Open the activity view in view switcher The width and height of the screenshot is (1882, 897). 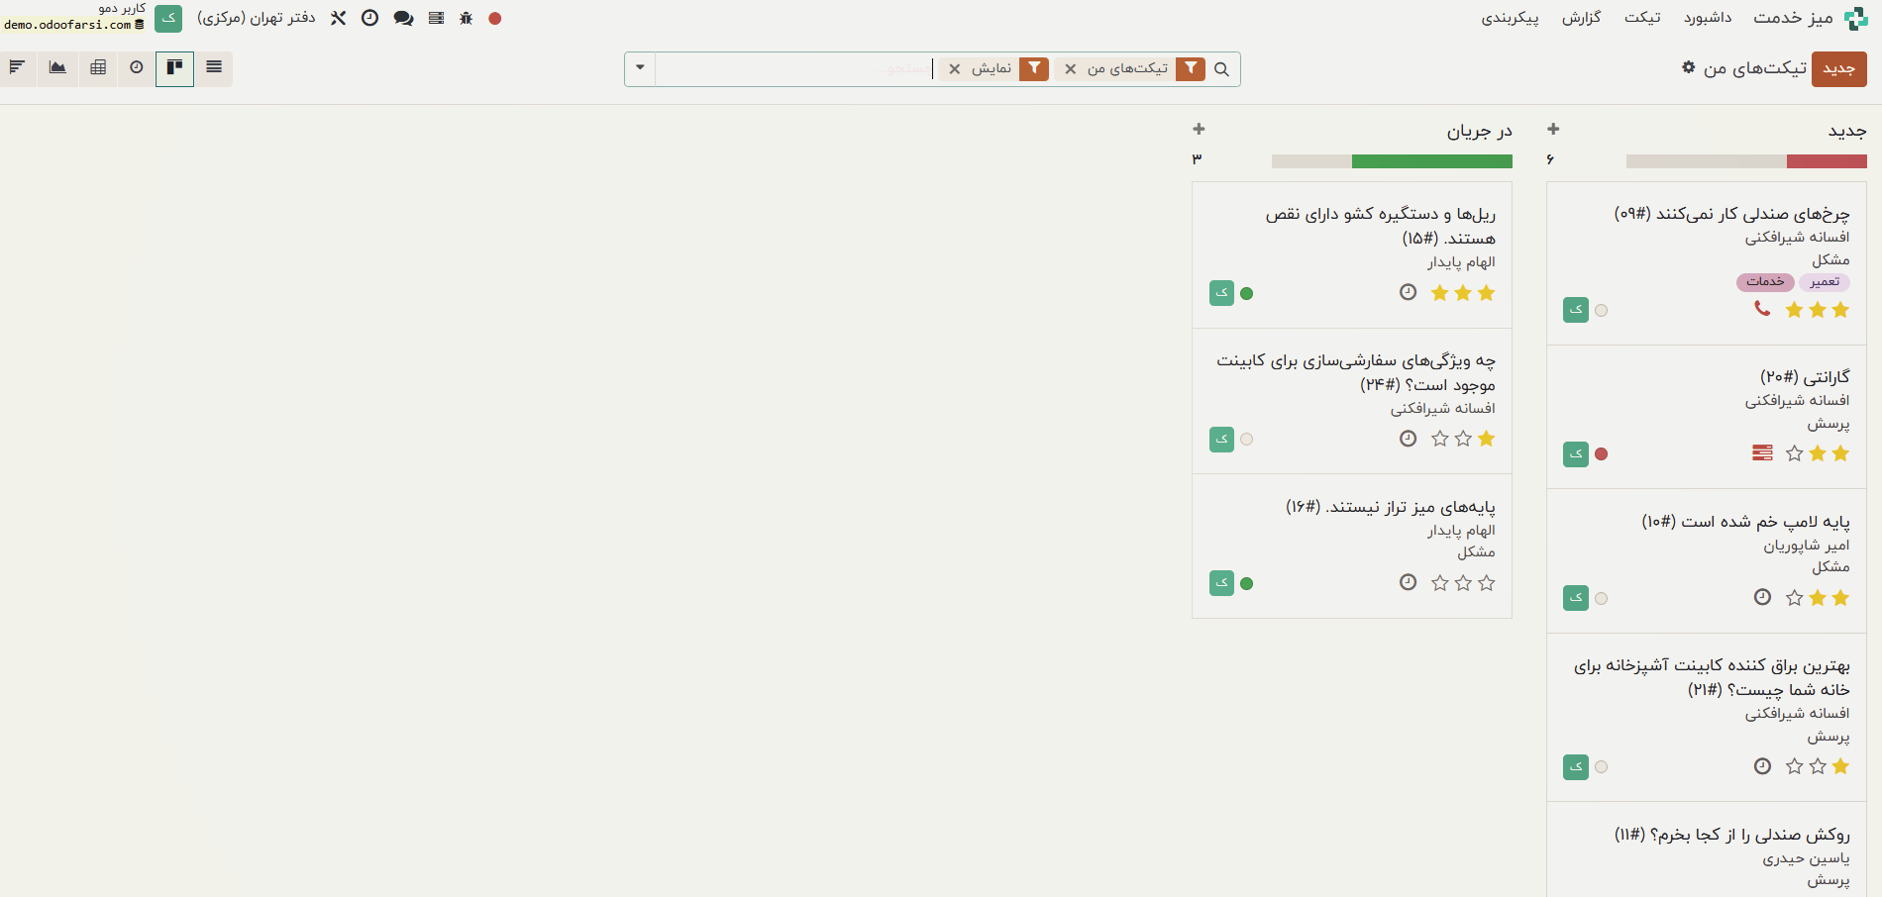tap(137, 67)
